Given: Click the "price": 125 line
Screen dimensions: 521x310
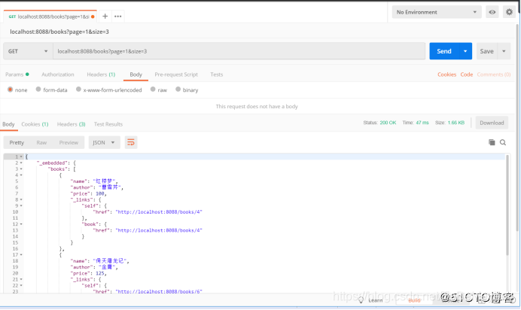Looking at the screenshot, I should pyautogui.click(x=88, y=273).
